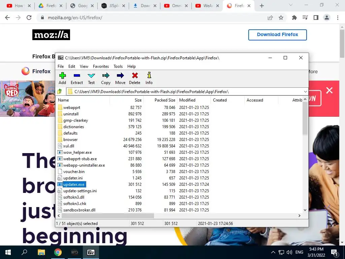The width and height of the screenshot is (345, 259).
Task: Open the Chrome extensions puzzle icon
Action: (x=294, y=18)
